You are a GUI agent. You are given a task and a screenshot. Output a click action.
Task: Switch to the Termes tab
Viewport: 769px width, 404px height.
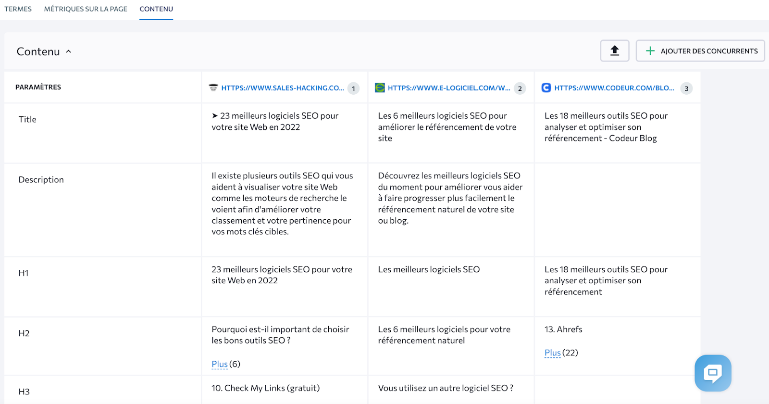coord(18,9)
